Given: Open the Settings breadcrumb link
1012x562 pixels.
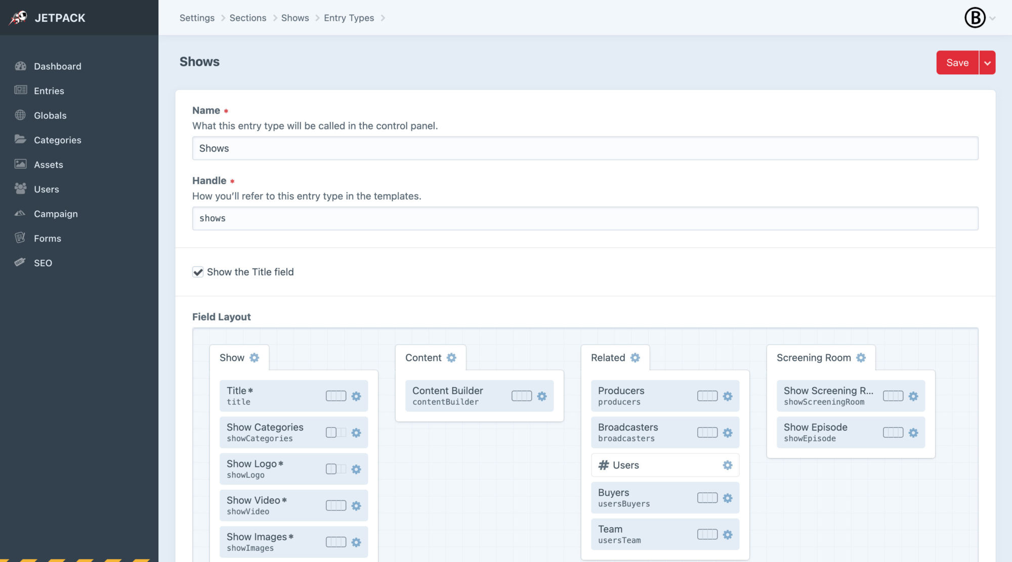Looking at the screenshot, I should point(196,17).
